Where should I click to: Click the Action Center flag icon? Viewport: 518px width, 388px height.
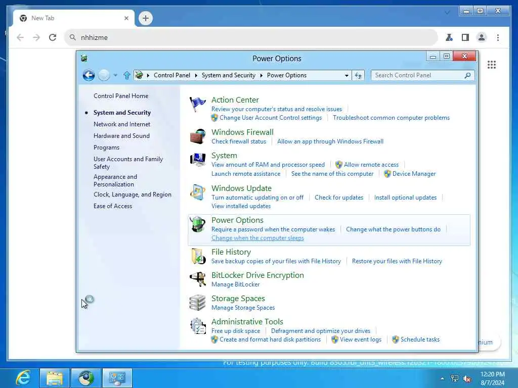pos(198,104)
